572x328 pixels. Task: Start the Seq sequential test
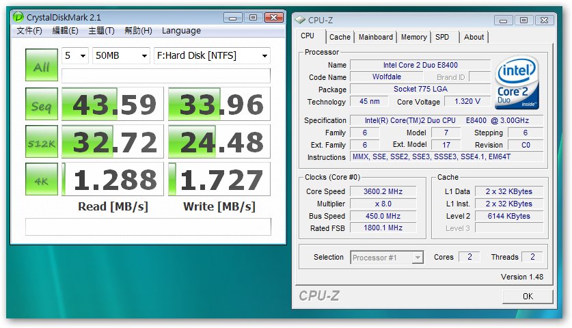point(42,104)
